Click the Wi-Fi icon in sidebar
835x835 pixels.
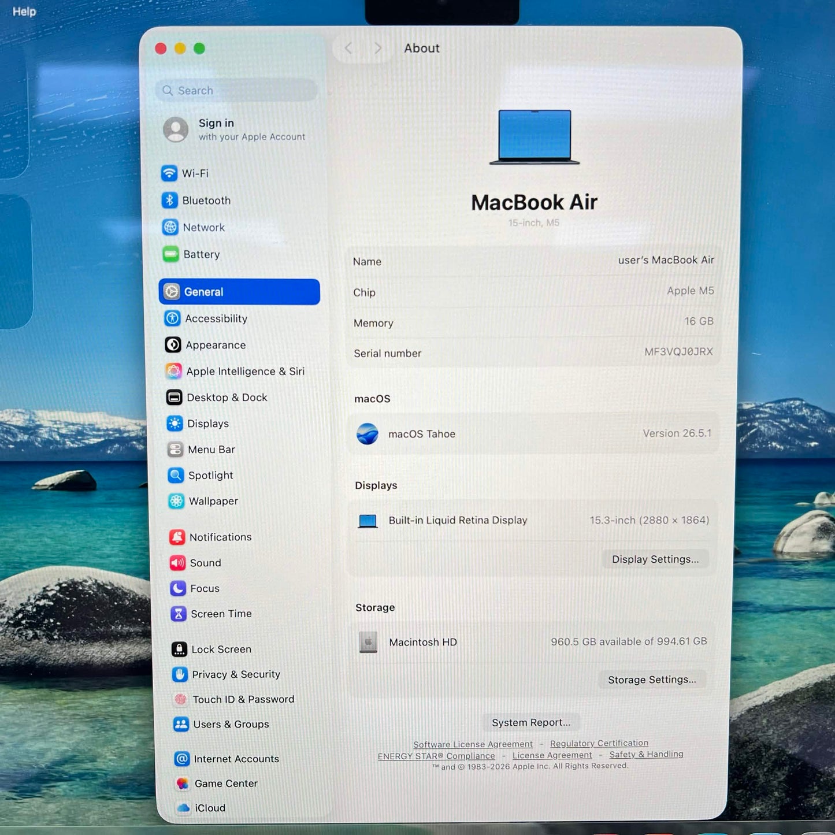[169, 173]
